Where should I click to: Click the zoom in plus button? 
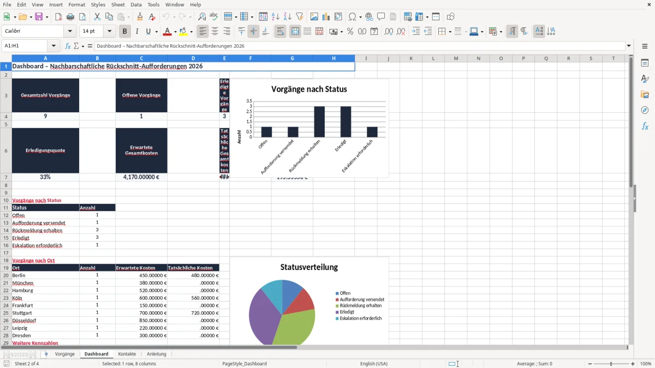[633, 364]
